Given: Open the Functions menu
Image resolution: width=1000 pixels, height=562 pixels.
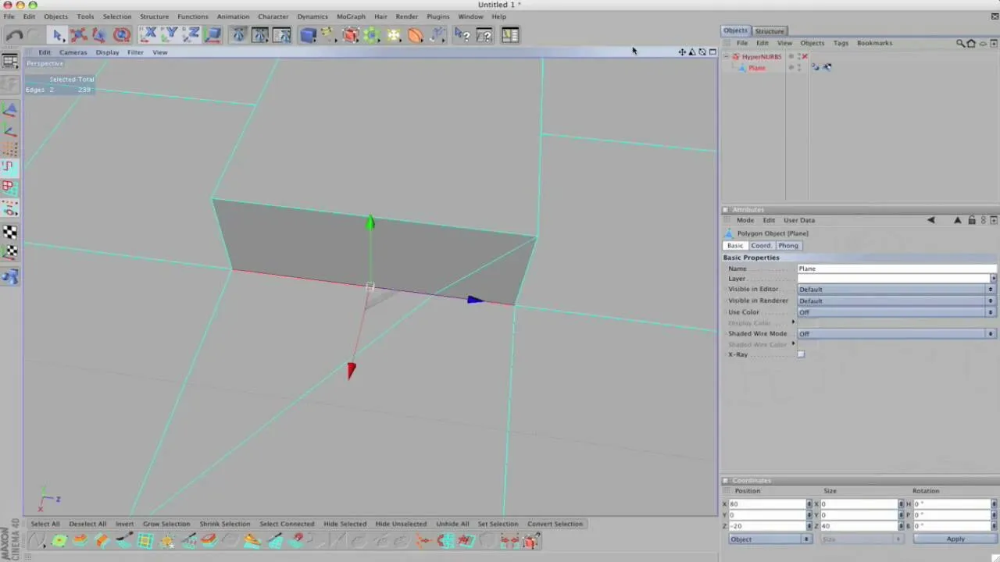Looking at the screenshot, I should [x=192, y=16].
